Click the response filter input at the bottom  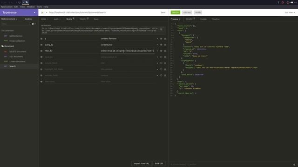[231, 164]
